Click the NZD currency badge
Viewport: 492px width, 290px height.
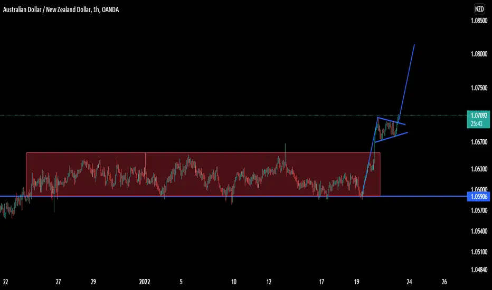479,9
